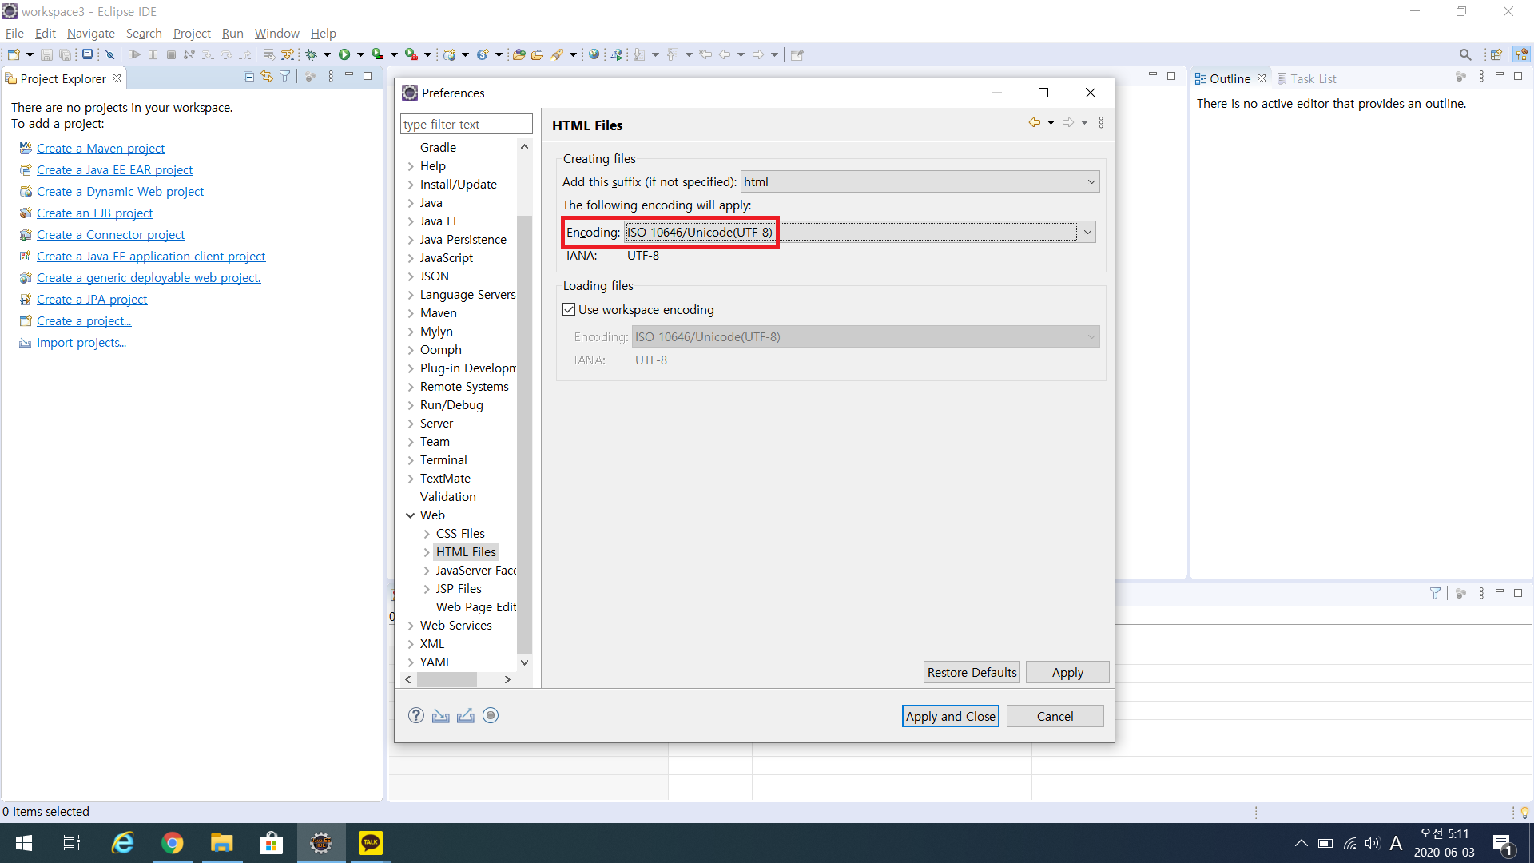This screenshot has width=1534, height=863.
Task: Click the Restore Defaults button
Action: [x=972, y=672]
